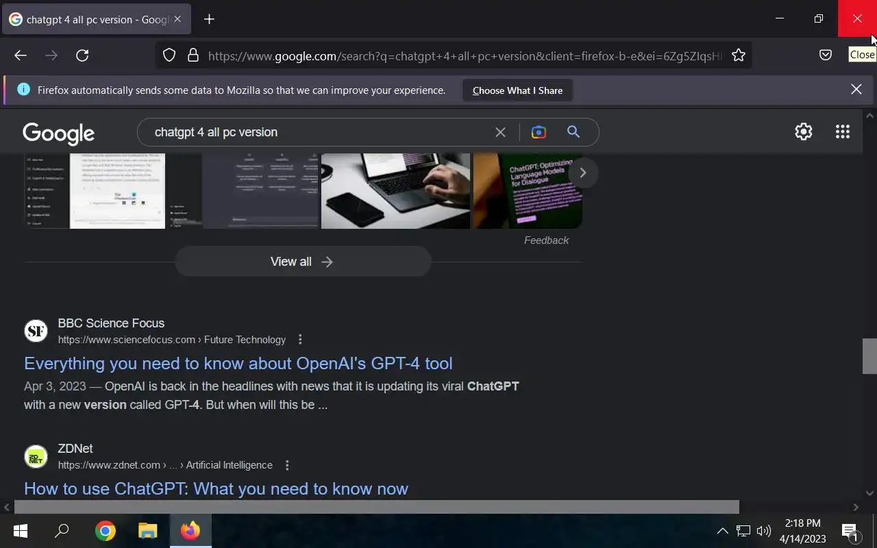
Task: Click the Google logo
Action: coord(58,133)
